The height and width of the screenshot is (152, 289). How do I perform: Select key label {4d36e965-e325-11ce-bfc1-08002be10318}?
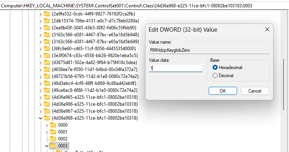click(95, 97)
